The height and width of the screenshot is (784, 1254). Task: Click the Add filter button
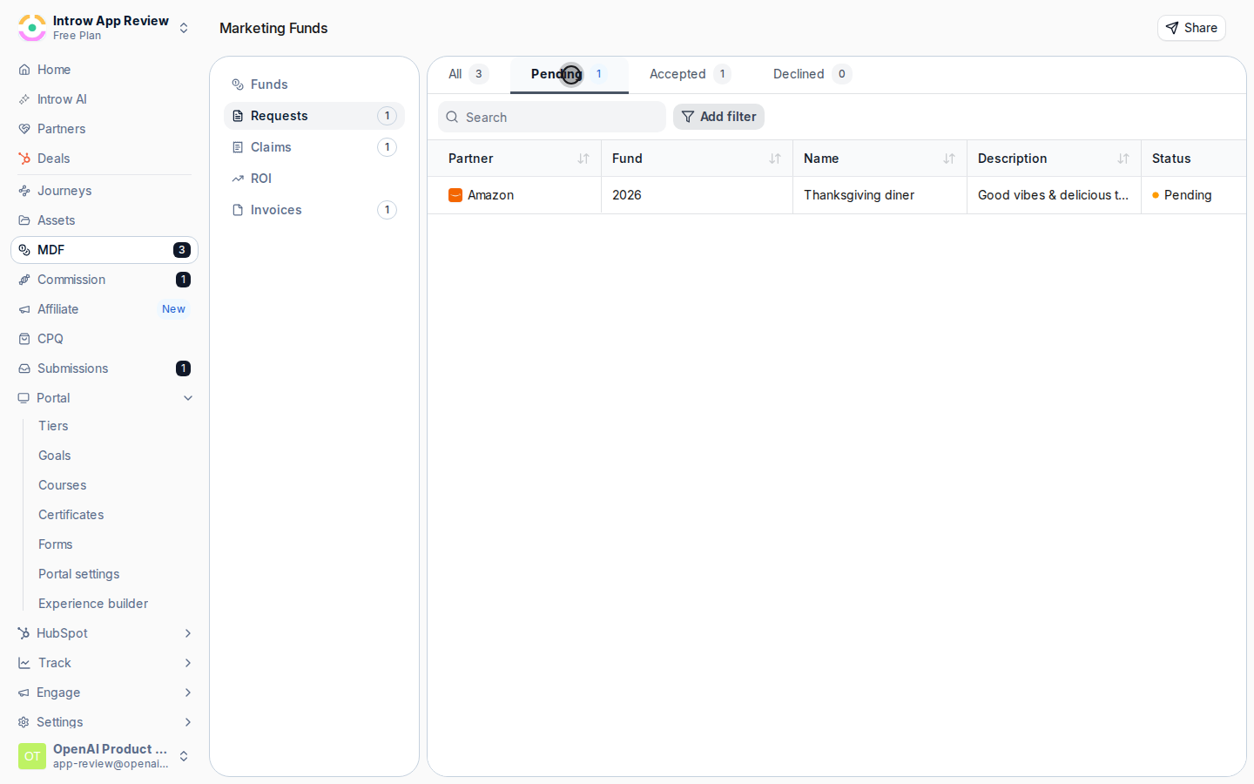coord(718,117)
